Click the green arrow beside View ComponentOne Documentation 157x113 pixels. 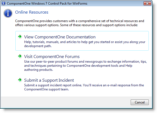pos(20,36)
